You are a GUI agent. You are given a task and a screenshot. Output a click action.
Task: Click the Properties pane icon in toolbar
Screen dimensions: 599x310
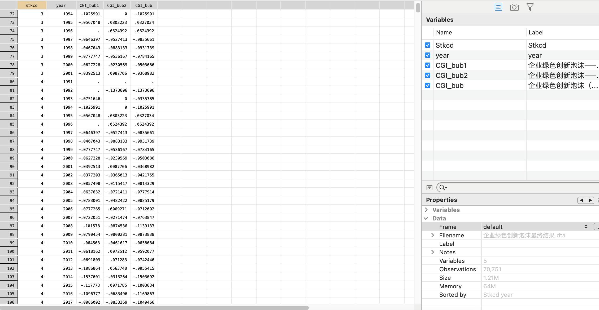click(x=498, y=7)
